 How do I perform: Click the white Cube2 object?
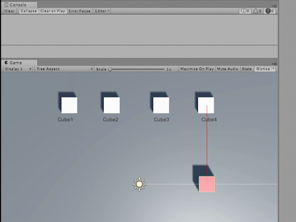[x=111, y=105]
